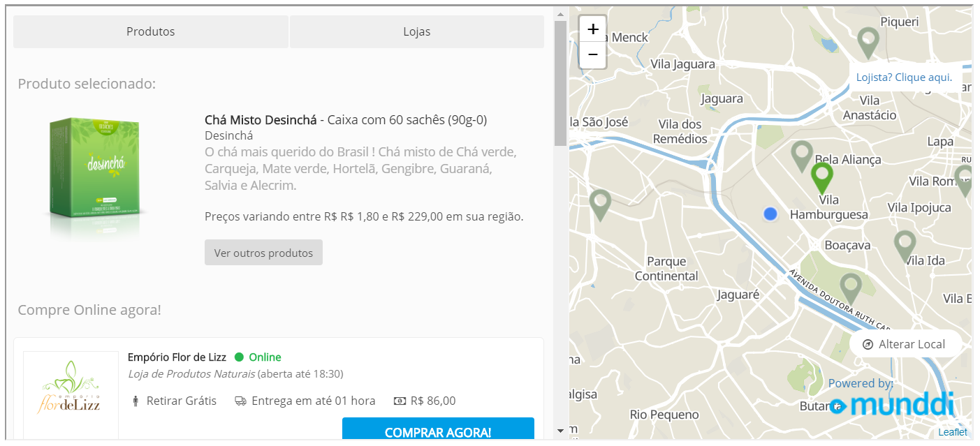The image size is (980, 446).
Task: Open the Lojista? Clique aqui link
Action: (904, 77)
